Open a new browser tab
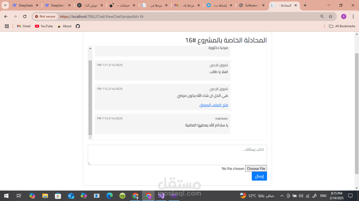The height and width of the screenshot is (201, 359). click(305, 5)
